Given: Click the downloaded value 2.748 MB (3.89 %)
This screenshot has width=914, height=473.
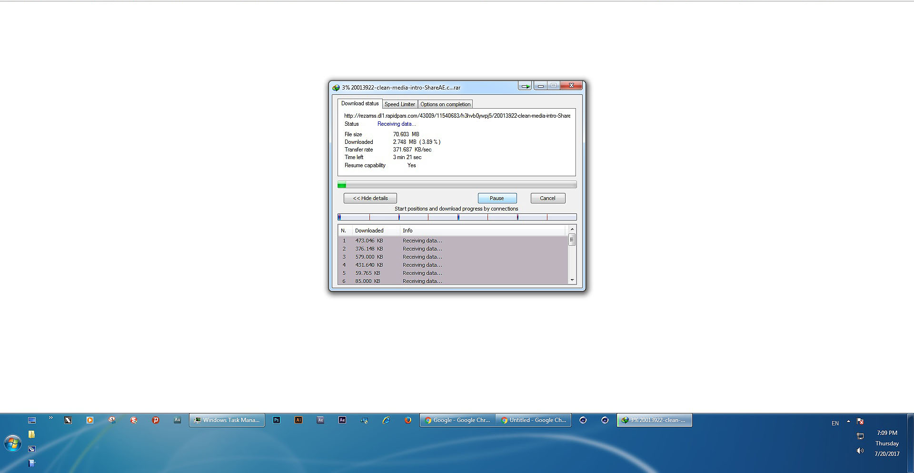Looking at the screenshot, I should 417,142.
